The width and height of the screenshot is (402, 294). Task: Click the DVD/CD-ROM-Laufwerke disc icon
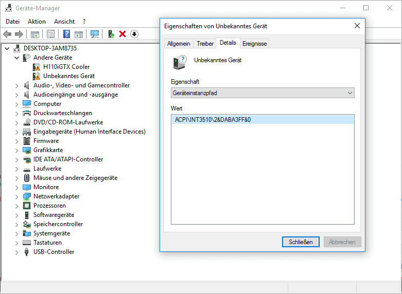27,122
